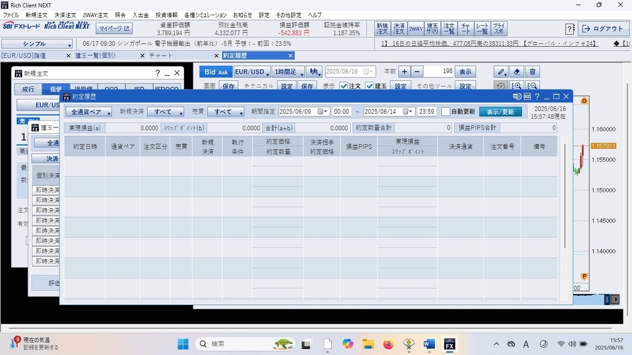Open Word from the taskbar
The width and height of the screenshot is (632, 355).
(x=429, y=344)
